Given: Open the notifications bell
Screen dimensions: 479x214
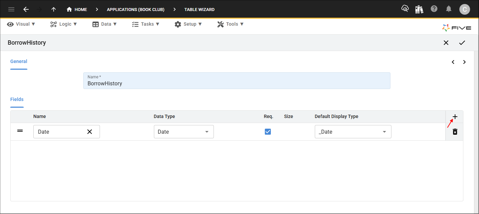Looking at the screenshot, I should [x=449, y=9].
